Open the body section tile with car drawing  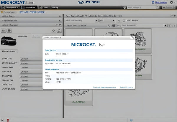tap(108, 32)
